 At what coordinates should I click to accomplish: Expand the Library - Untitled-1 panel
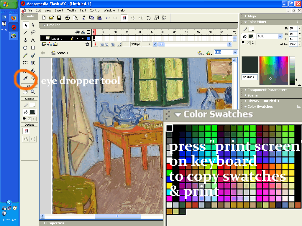pyautogui.click(x=246, y=101)
